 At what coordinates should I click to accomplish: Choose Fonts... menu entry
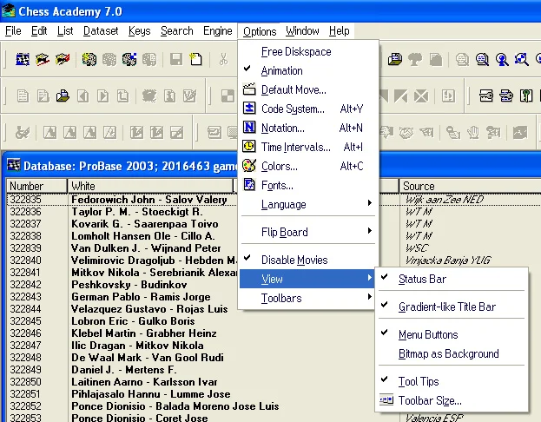point(307,185)
